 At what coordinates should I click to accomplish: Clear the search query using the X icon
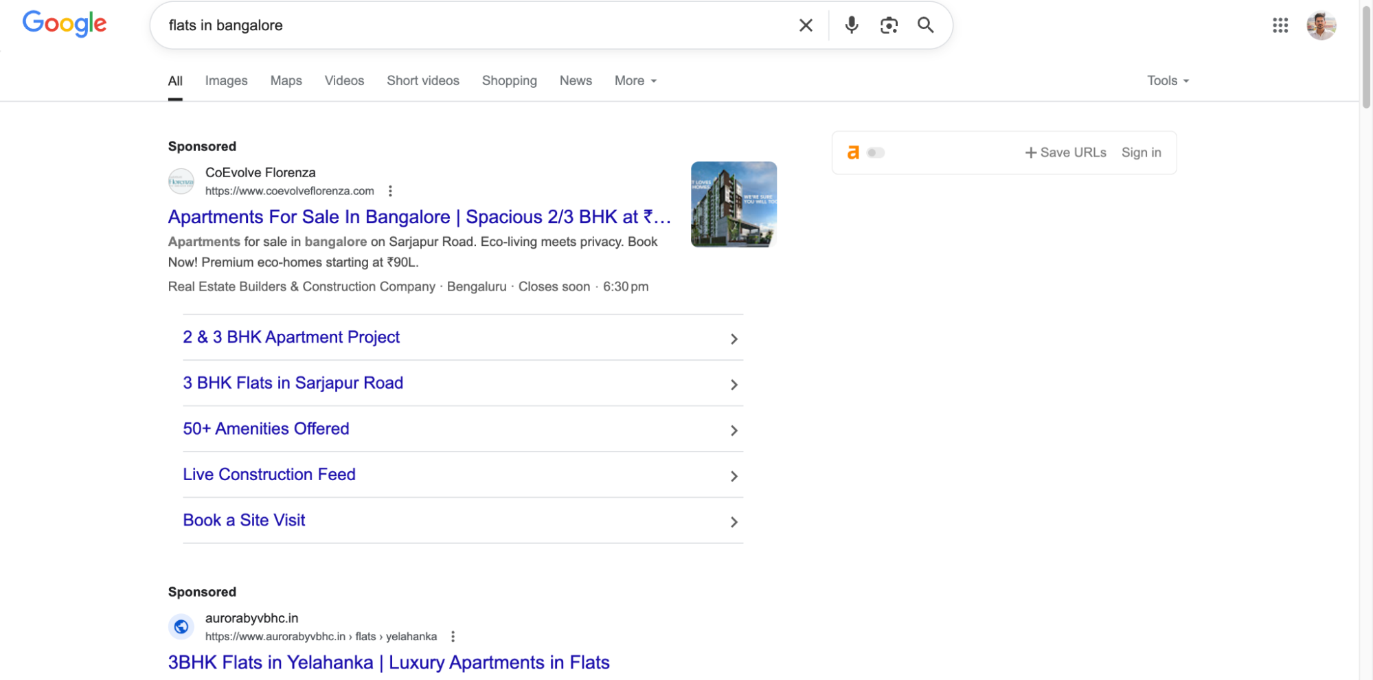805,25
